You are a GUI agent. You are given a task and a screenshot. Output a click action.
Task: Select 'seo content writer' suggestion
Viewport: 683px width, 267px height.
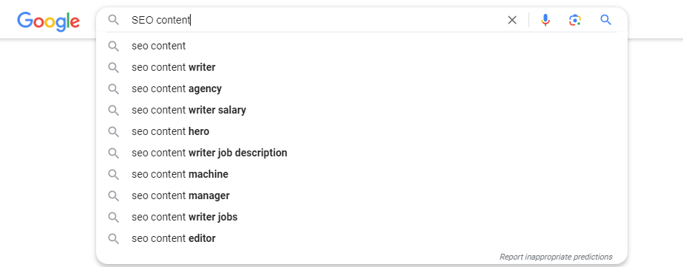pos(361,67)
